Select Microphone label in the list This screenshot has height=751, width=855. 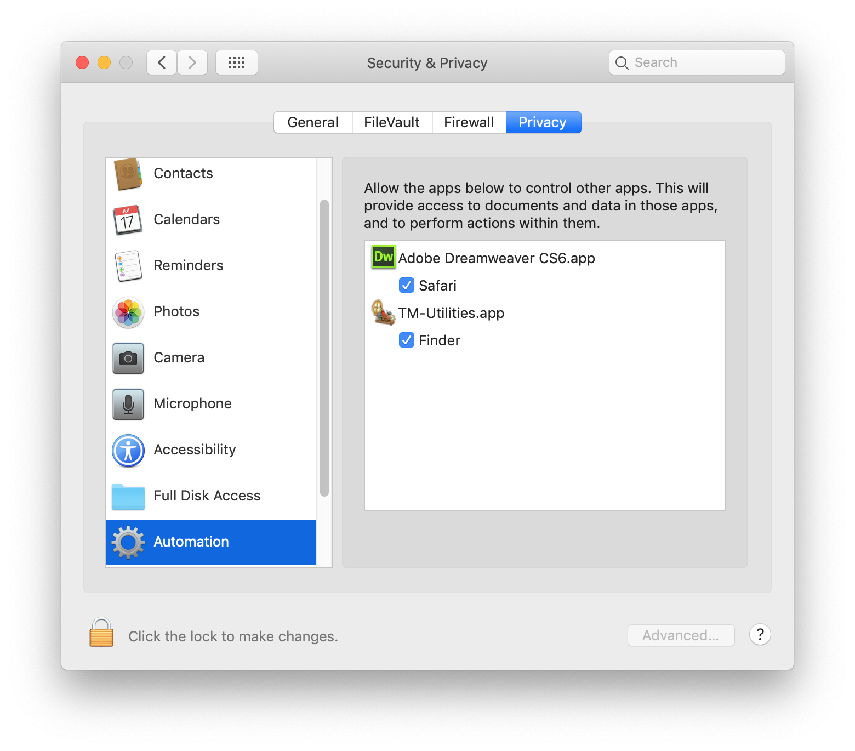point(193,403)
